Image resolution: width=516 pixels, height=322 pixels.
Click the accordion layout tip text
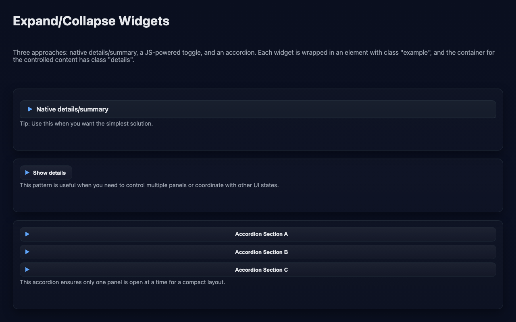click(122, 282)
